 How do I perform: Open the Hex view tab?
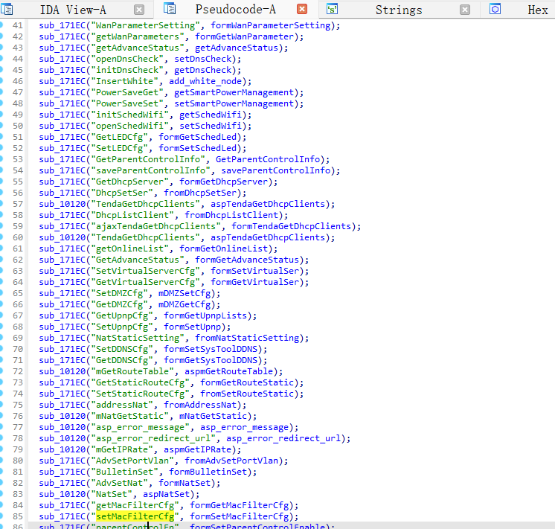(538, 10)
